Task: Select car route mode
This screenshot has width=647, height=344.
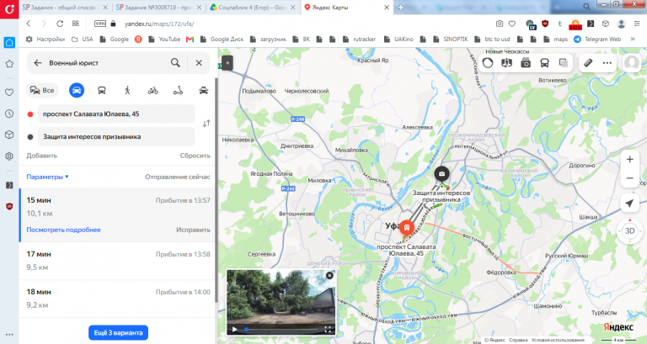Action: pos(77,90)
